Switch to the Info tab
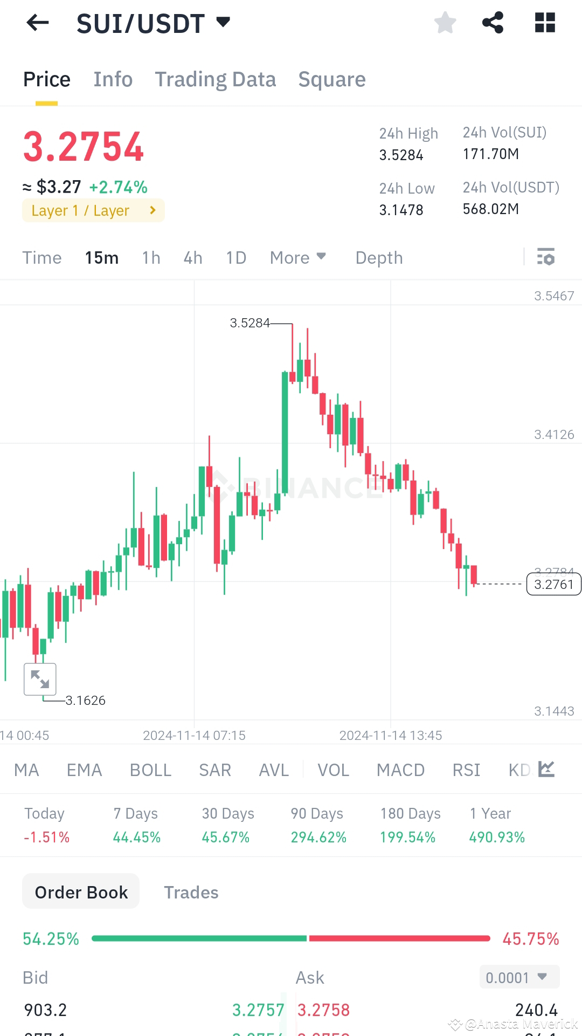582x1036 pixels. pos(113,79)
